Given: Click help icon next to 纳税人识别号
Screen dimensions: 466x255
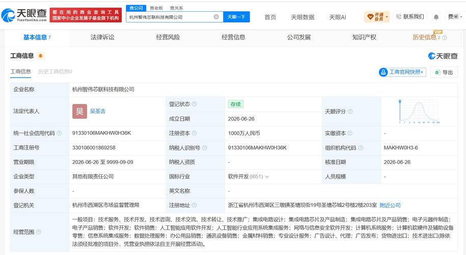Looking at the screenshot, I should (x=204, y=147).
